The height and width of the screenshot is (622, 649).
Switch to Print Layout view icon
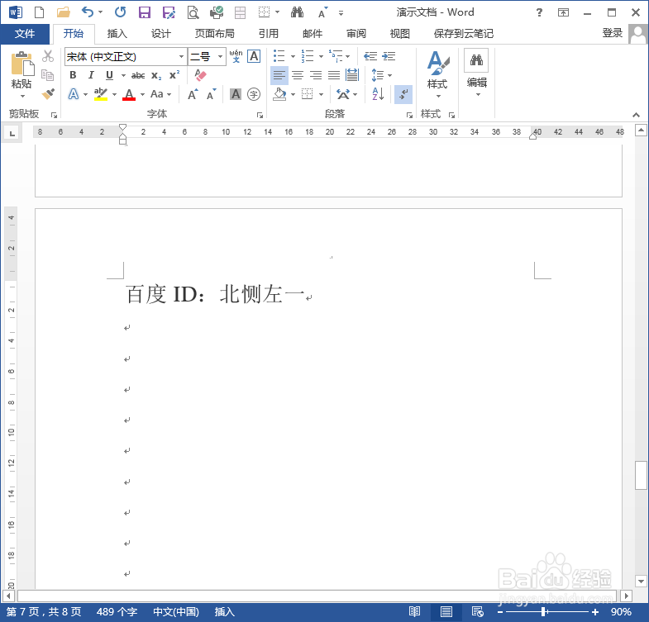(x=446, y=611)
